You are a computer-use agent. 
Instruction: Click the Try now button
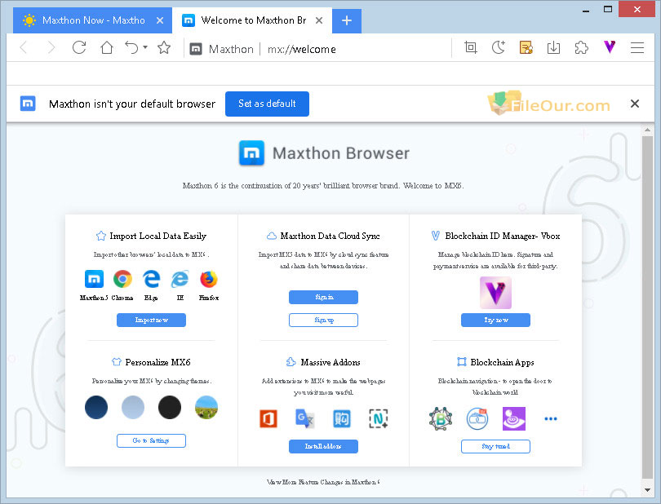[496, 321]
